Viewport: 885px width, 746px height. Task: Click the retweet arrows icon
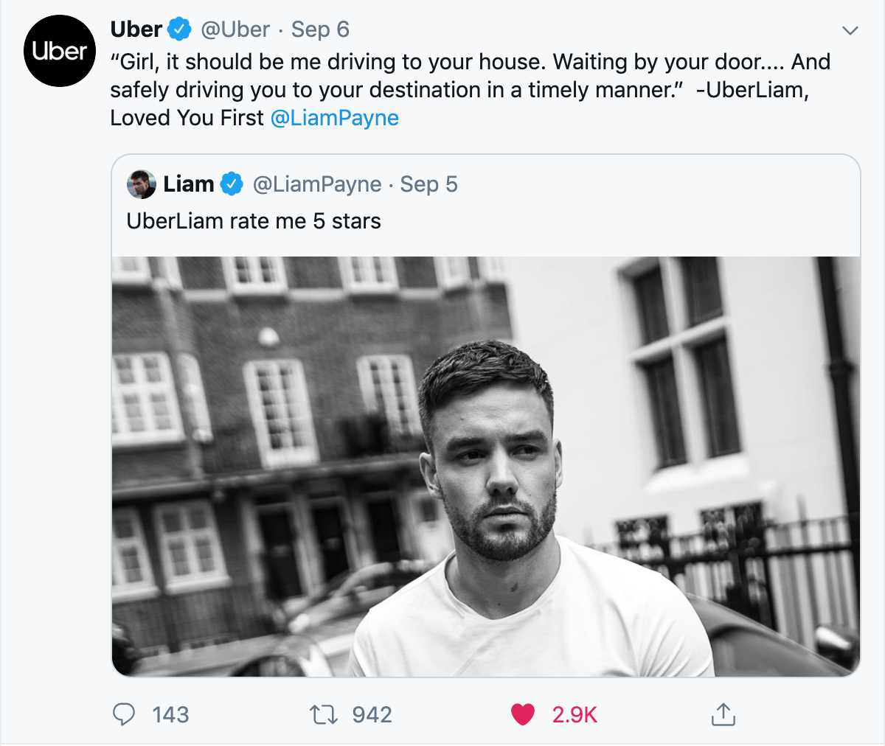[x=323, y=714]
